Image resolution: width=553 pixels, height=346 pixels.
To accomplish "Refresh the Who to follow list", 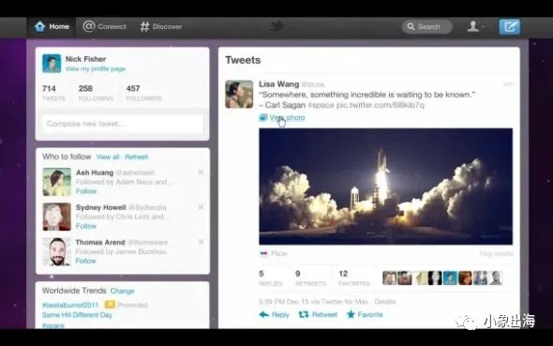I will point(137,157).
